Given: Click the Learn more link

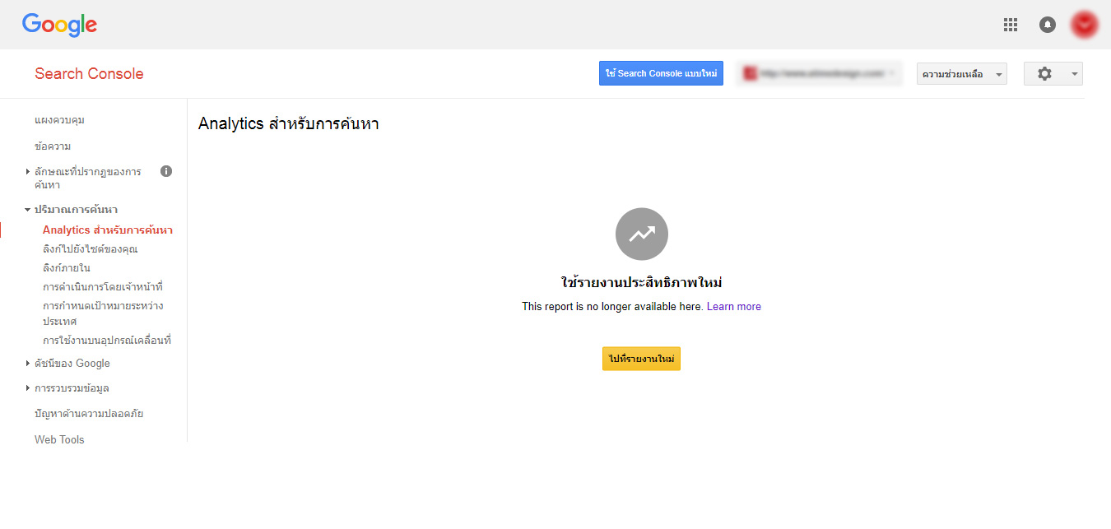Looking at the screenshot, I should (x=734, y=306).
